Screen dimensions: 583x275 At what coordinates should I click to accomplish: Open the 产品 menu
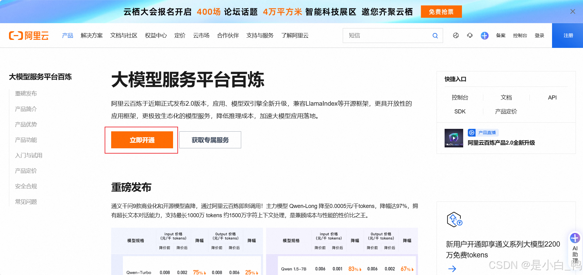67,36
